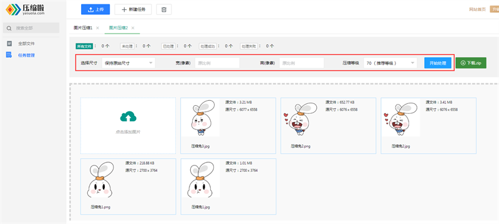Viewport: 499px width, 224px height.
Task: Open 任务管理 in the sidebar
Action: 26,55
